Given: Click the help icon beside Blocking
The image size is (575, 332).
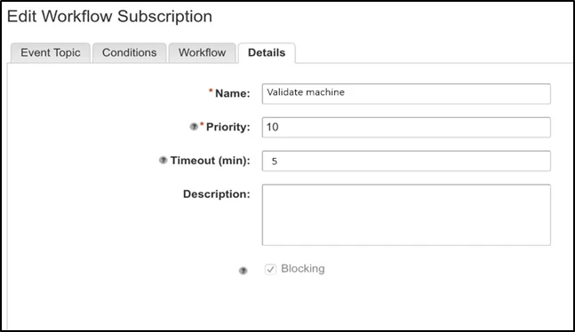Looking at the screenshot, I should pyautogui.click(x=244, y=271).
